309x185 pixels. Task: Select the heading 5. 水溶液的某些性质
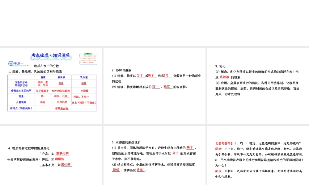click(x=126, y=142)
